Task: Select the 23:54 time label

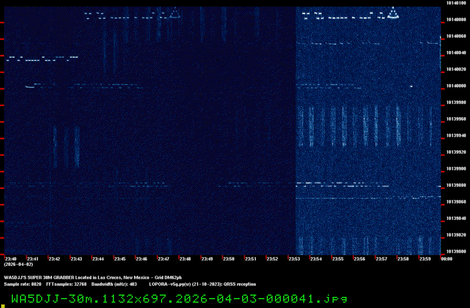Action: pos(316,259)
